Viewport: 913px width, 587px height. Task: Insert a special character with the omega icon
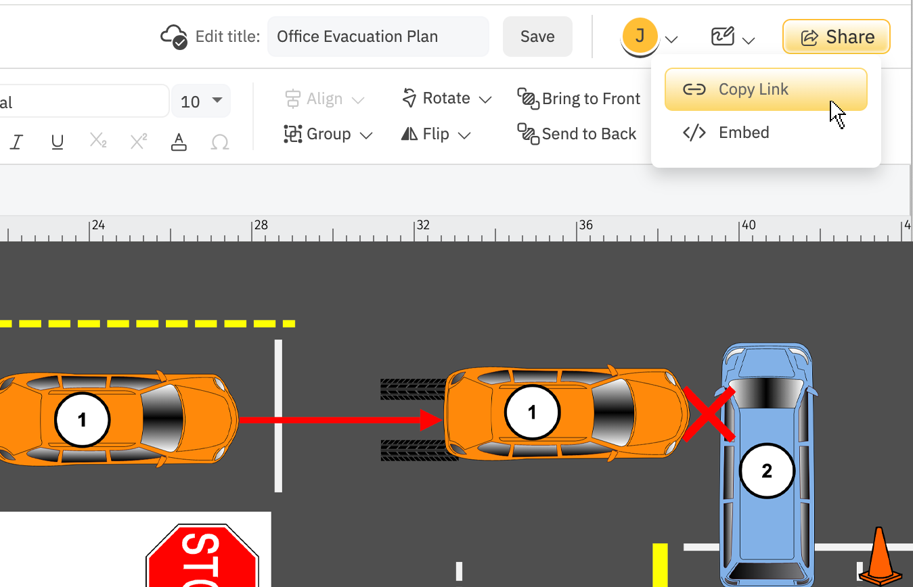pyautogui.click(x=219, y=142)
